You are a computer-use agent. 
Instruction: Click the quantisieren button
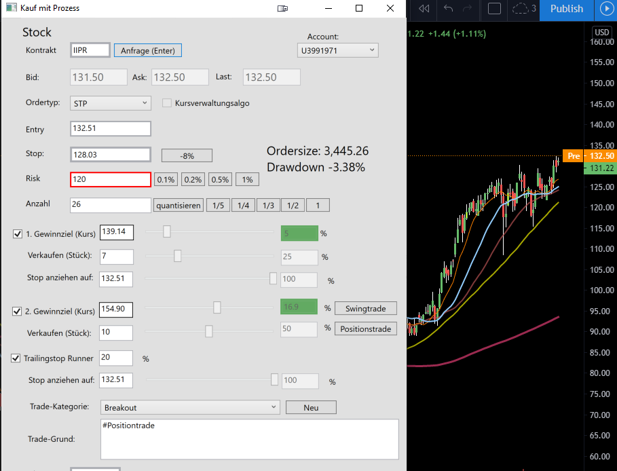pos(179,205)
